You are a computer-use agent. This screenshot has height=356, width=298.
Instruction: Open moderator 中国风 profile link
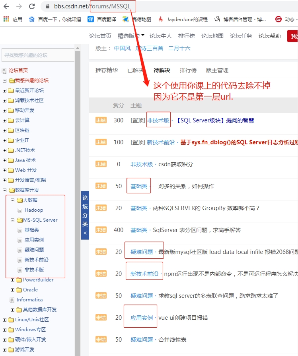pyautogui.click(x=123, y=48)
